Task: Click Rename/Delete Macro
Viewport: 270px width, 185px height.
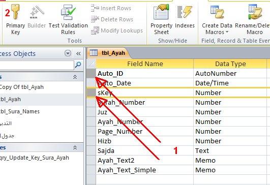Action: click(253, 20)
